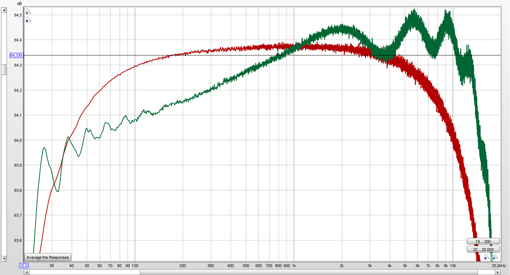Click the 20,0 frequency start field
Image resolution: width=510 pixels, height=275 pixels.
coord(24,266)
